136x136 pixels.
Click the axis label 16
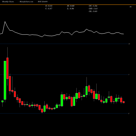click(x=131, y=7)
